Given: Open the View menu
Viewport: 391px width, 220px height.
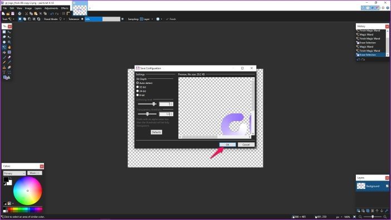Looking at the screenshot, I should (x=19, y=8).
